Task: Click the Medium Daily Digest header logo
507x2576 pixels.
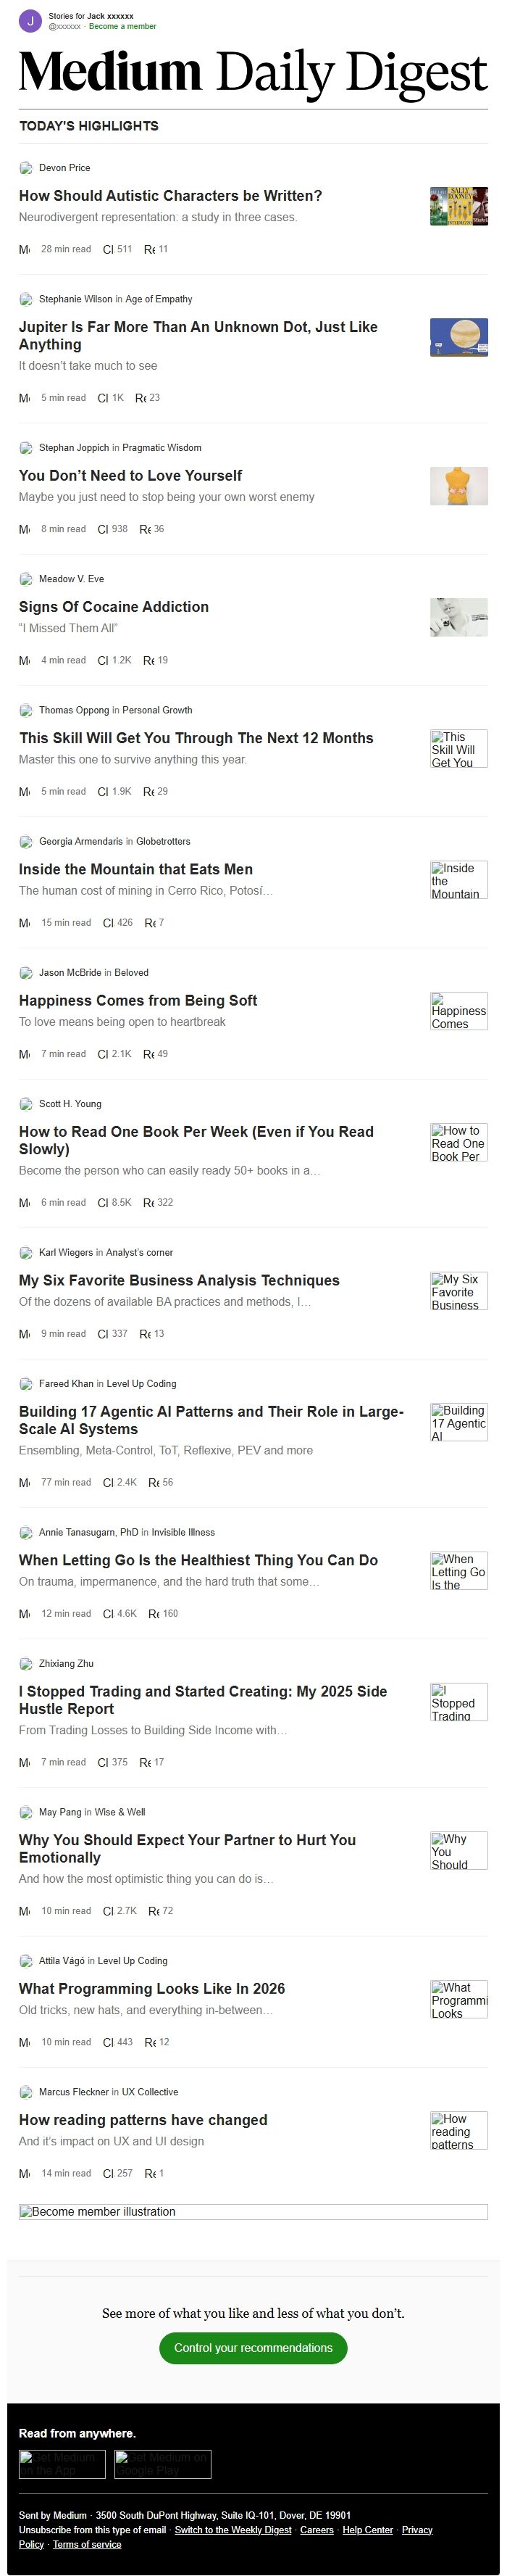Action: (x=253, y=73)
